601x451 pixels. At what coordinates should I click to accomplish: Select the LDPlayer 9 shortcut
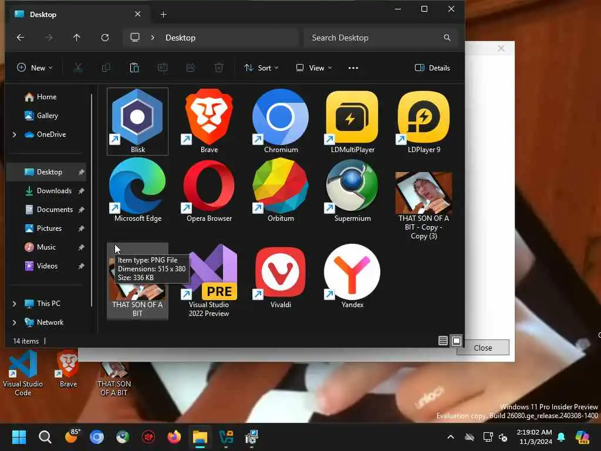pos(424,121)
